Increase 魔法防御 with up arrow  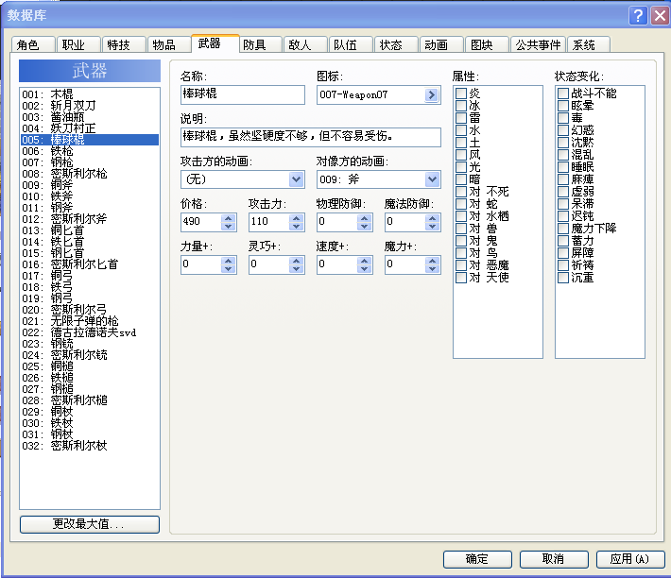[432, 218]
